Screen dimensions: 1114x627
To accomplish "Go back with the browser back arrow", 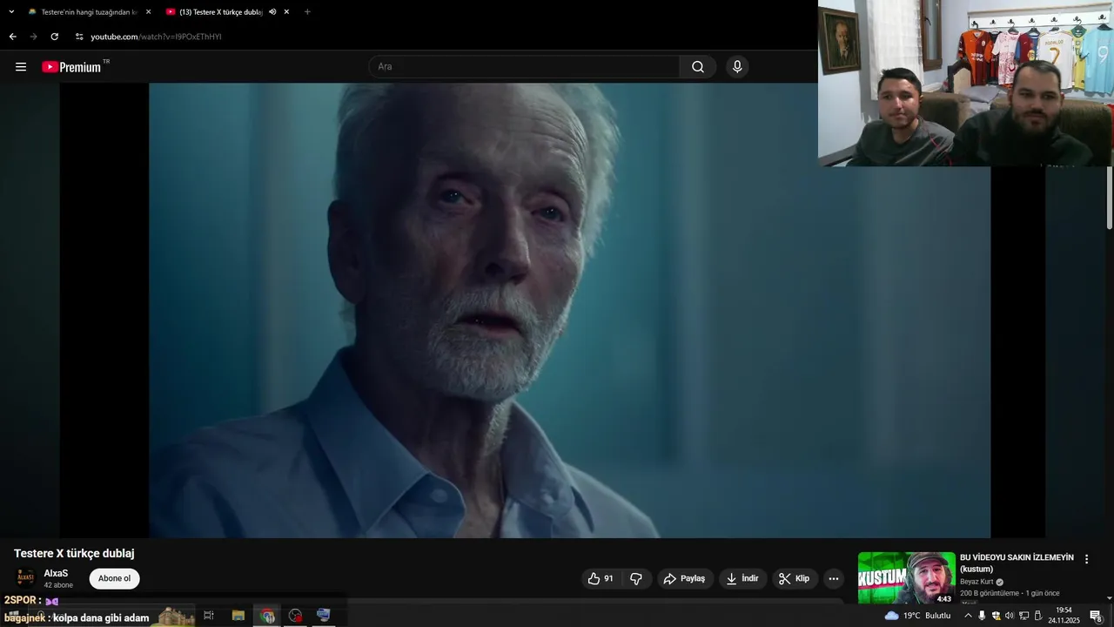I will [12, 37].
